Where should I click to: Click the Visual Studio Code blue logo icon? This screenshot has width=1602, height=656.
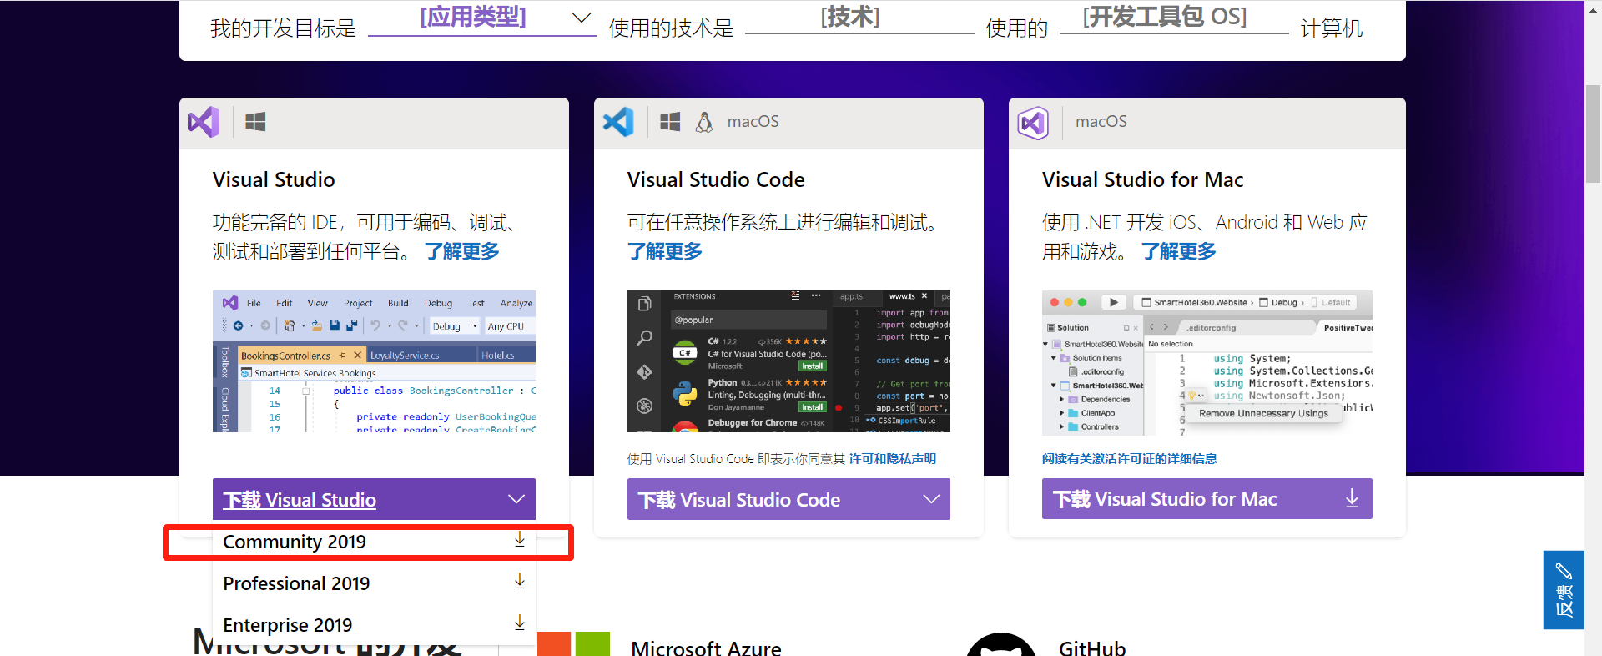click(618, 123)
